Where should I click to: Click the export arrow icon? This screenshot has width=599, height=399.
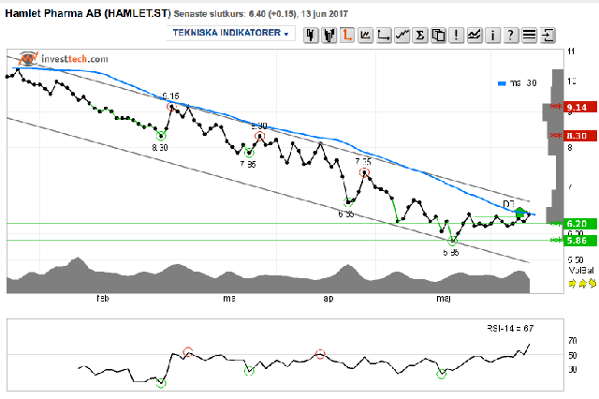[x=548, y=36]
